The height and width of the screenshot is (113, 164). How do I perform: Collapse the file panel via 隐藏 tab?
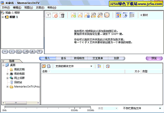(x=11, y=61)
